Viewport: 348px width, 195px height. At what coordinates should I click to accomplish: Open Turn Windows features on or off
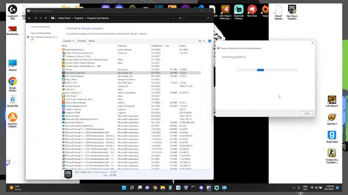[44, 38]
